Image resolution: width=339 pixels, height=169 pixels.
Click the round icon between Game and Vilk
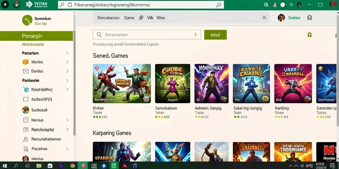[141, 18]
